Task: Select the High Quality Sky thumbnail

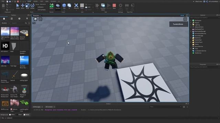Action: (5, 31)
